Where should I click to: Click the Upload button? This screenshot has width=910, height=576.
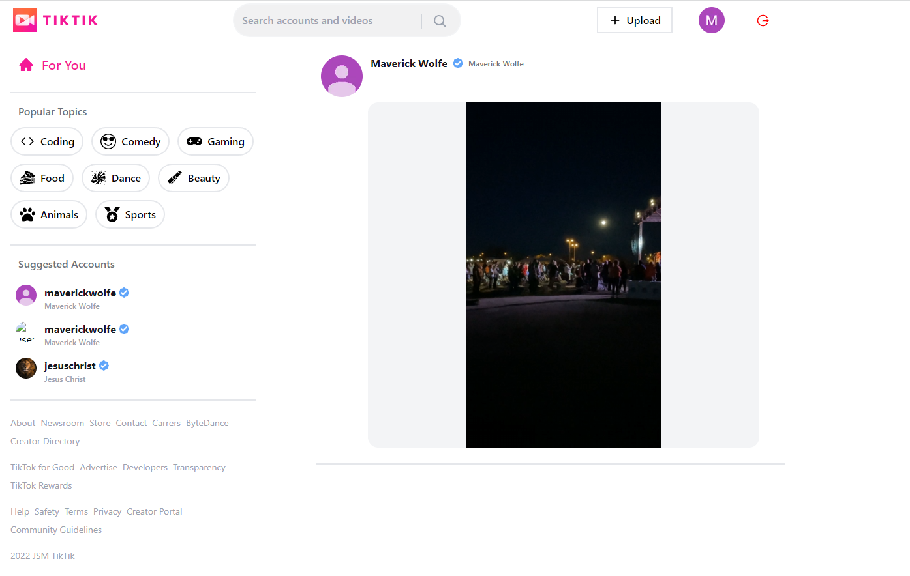[x=635, y=20]
